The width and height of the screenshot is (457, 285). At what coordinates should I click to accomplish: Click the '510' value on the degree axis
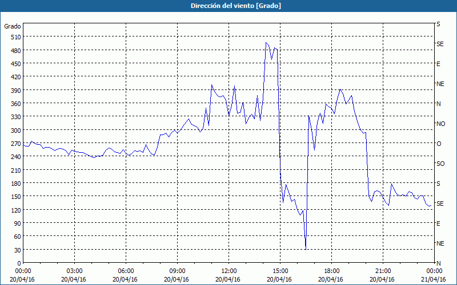16,37
